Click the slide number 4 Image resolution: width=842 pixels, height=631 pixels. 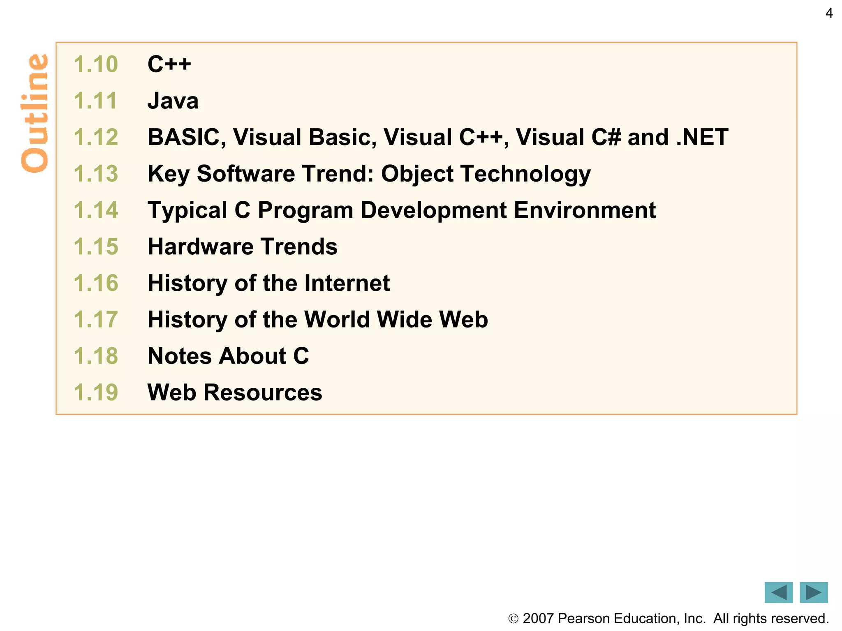(x=829, y=13)
